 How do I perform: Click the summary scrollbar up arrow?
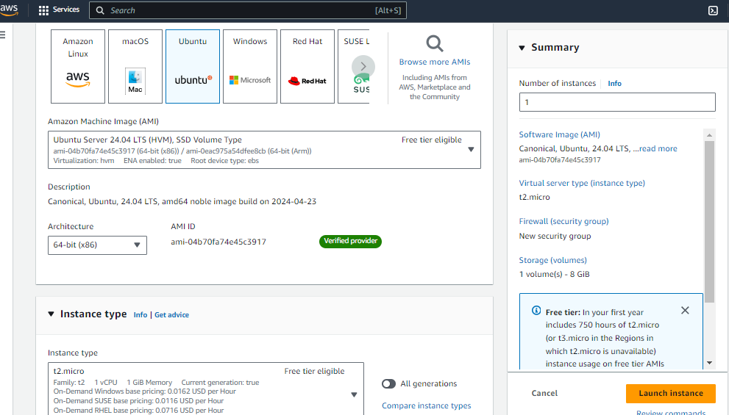(709, 135)
